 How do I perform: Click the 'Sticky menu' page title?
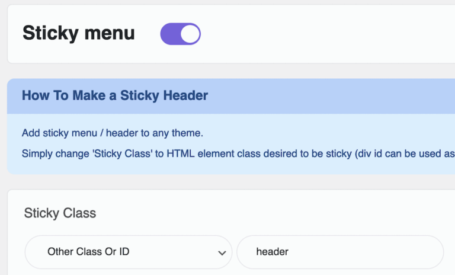[x=79, y=33]
